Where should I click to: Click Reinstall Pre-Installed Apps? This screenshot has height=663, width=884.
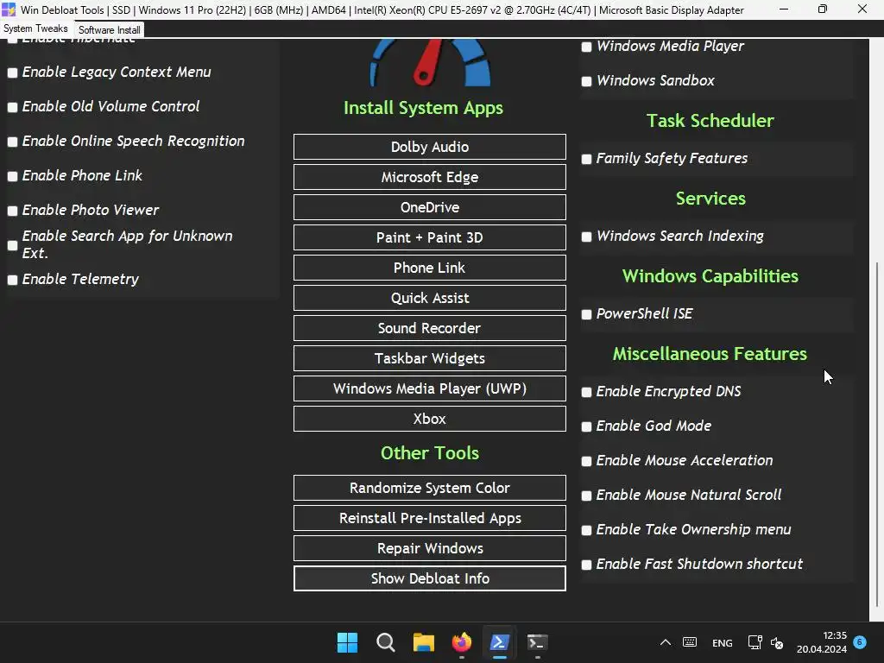click(430, 518)
